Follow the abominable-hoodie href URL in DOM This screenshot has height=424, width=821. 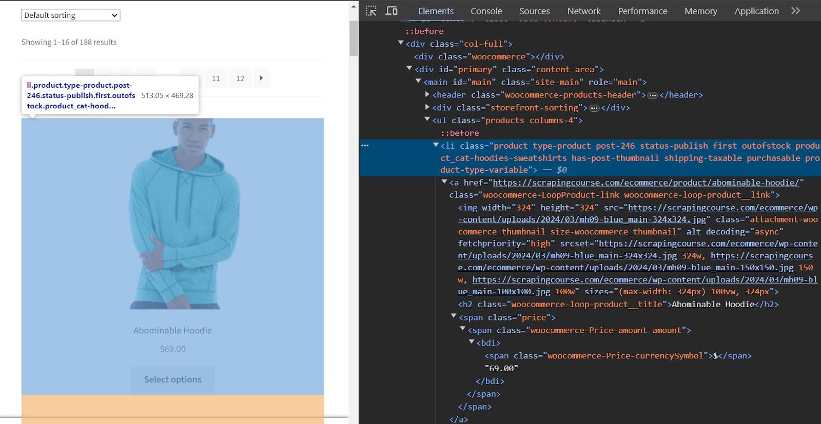[x=646, y=183]
